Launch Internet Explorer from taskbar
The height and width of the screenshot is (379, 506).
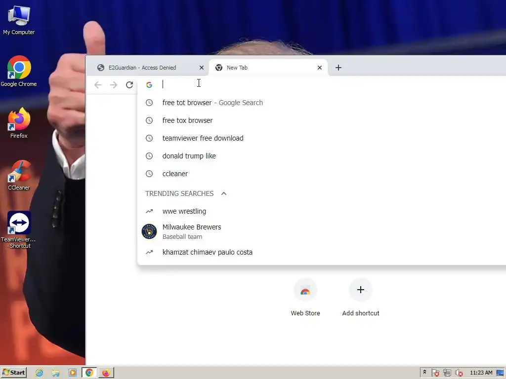point(40,373)
